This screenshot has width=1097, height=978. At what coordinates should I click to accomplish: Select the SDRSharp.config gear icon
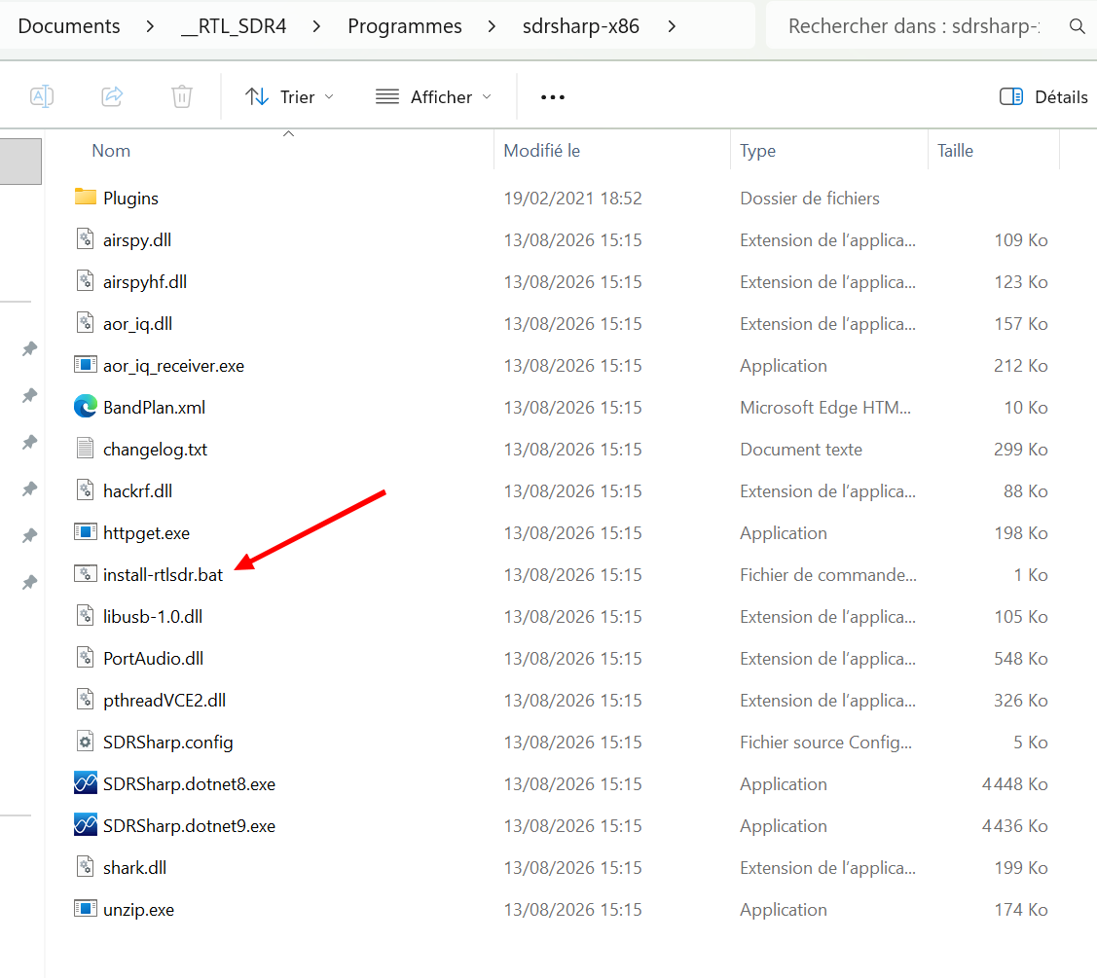click(x=86, y=742)
